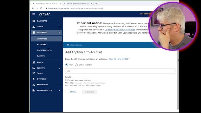Click the Dashboard grid icon
This screenshot has height=113, width=201.
click(34, 21)
